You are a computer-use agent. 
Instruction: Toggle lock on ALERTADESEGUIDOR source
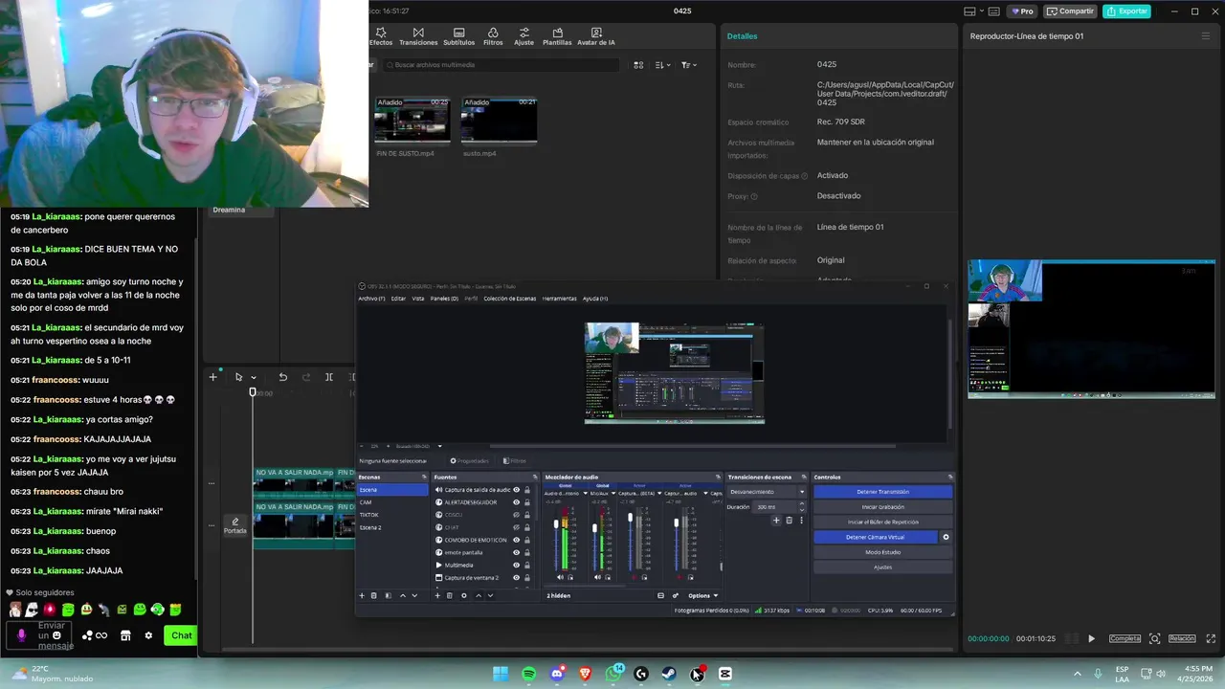point(527,502)
